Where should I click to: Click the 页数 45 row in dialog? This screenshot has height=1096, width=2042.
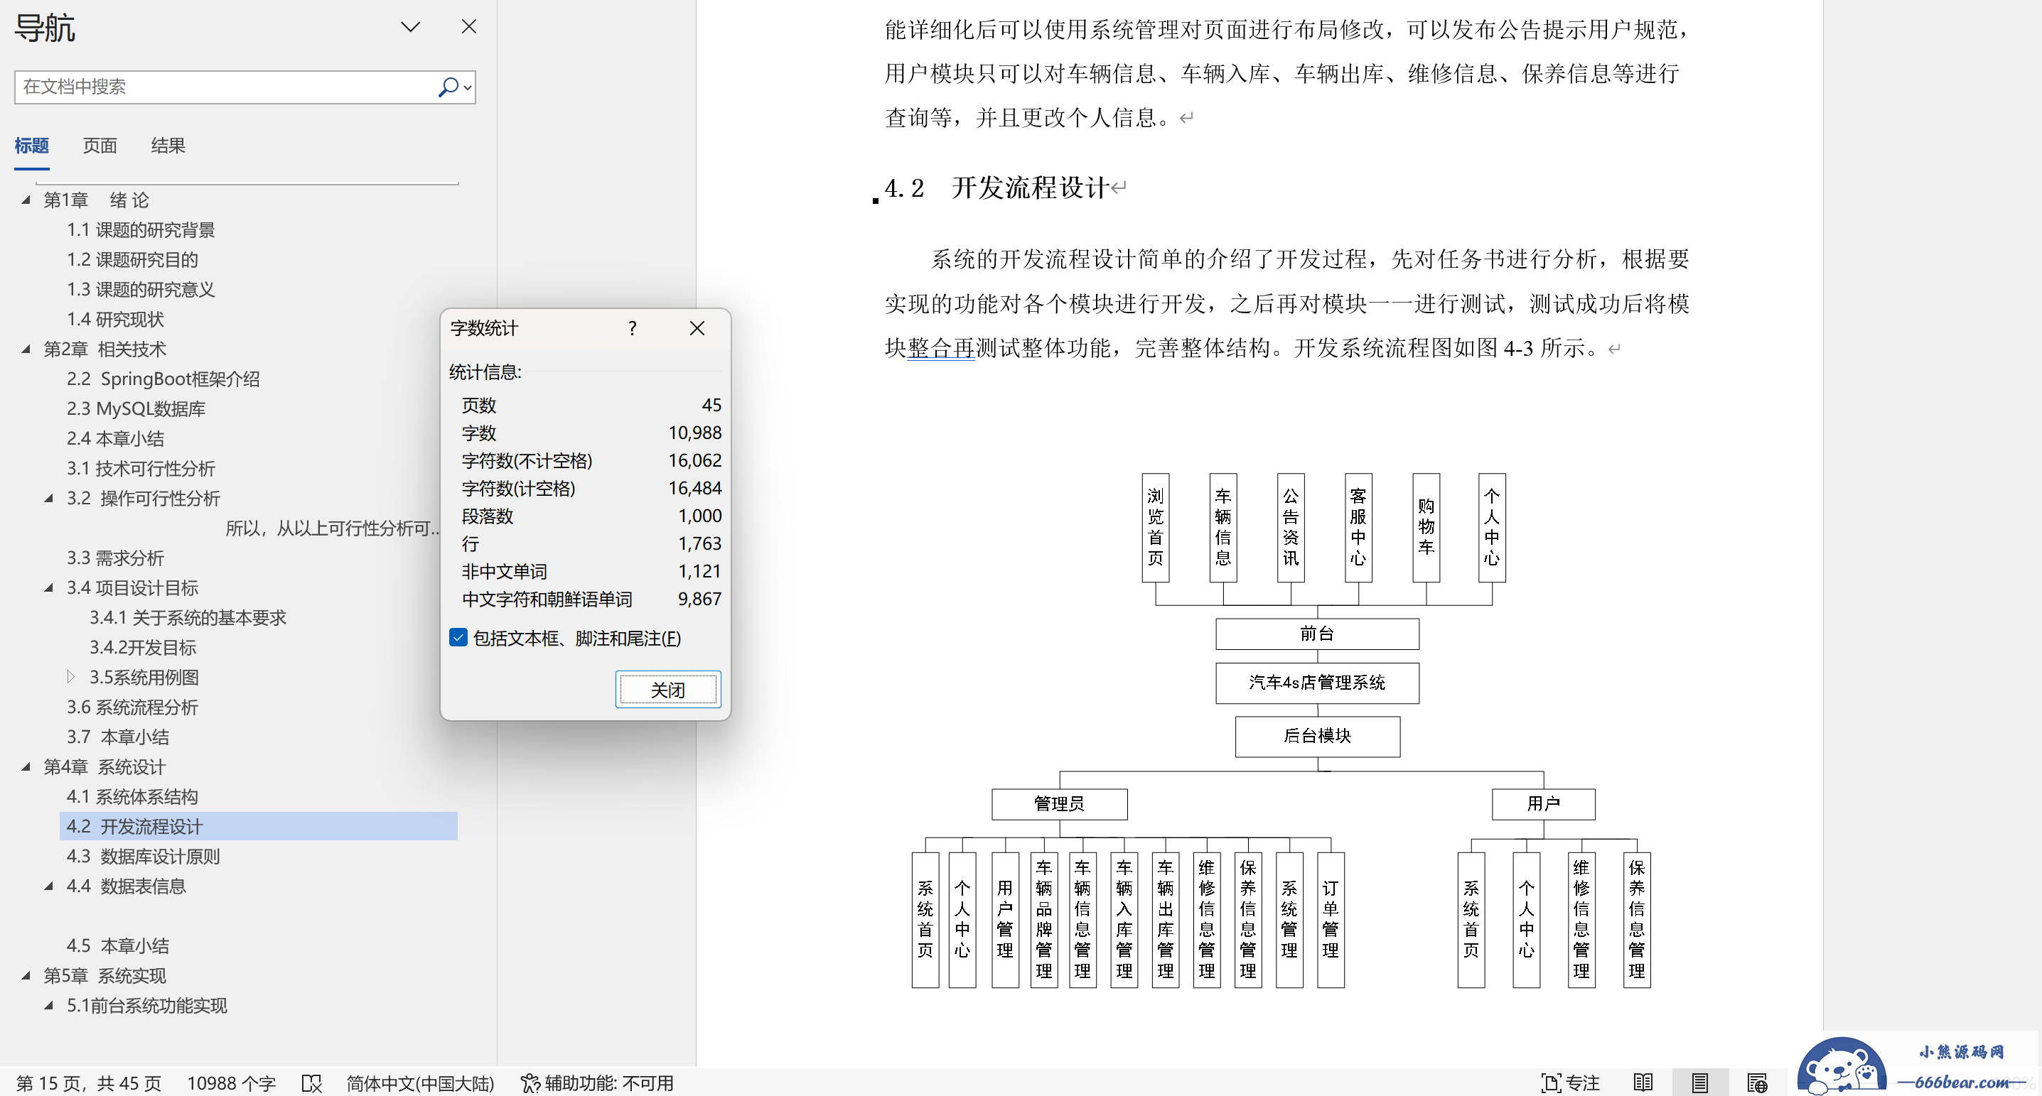click(591, 405)
